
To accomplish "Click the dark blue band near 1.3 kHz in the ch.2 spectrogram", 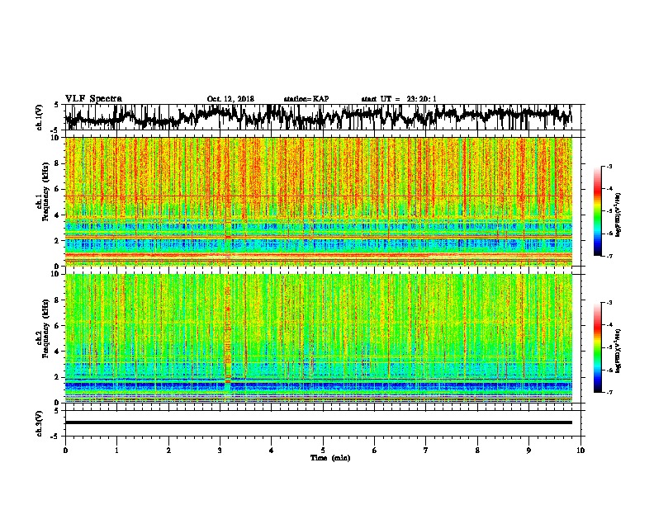I will pyautogui.click(x=318, y=386).
